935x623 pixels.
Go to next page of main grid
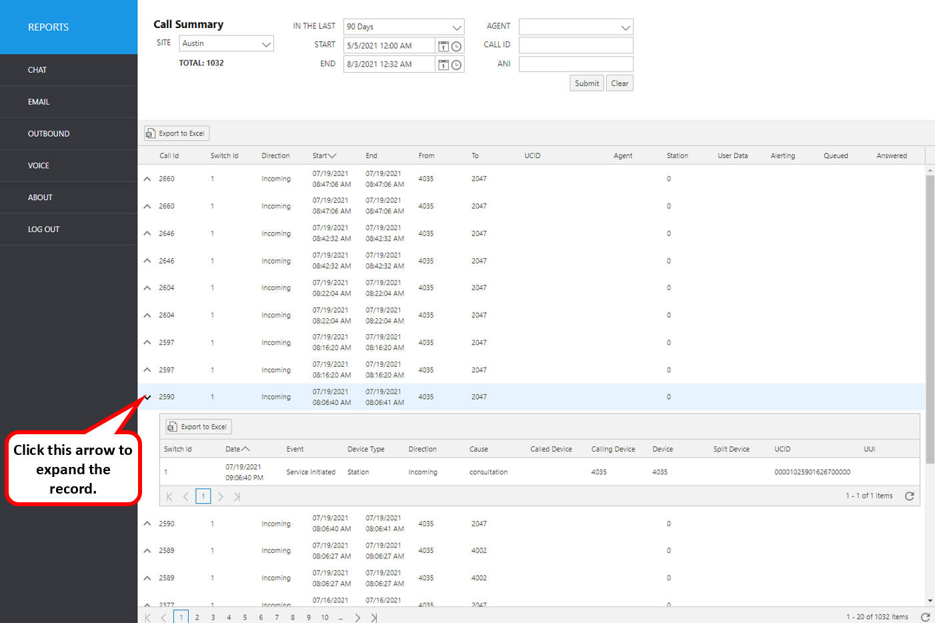[x=357, y=618]
